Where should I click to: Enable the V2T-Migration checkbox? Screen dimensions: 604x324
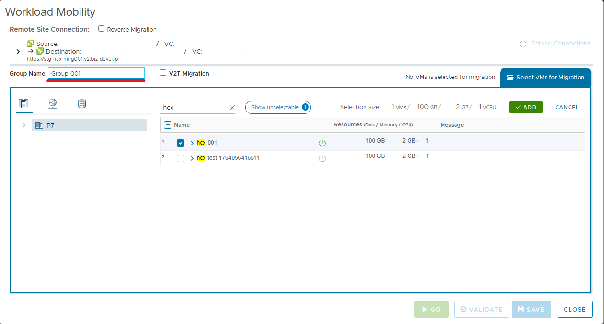click(x=163, y=73)
